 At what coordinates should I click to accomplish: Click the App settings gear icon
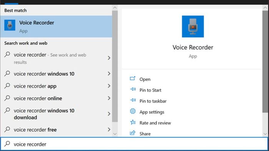tap(133, 111)
